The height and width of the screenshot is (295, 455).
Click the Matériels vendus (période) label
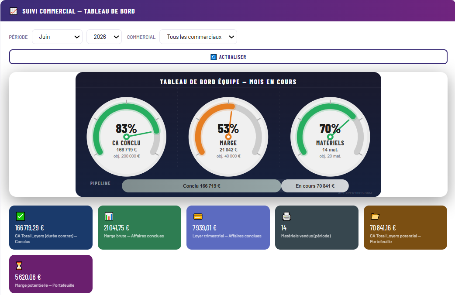click(306, 236)
